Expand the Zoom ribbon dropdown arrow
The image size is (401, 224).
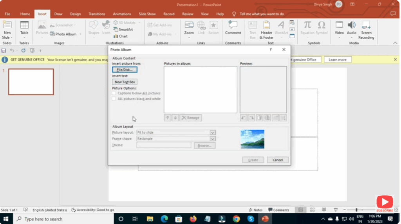pyautogui.click(x=189, y=38)
